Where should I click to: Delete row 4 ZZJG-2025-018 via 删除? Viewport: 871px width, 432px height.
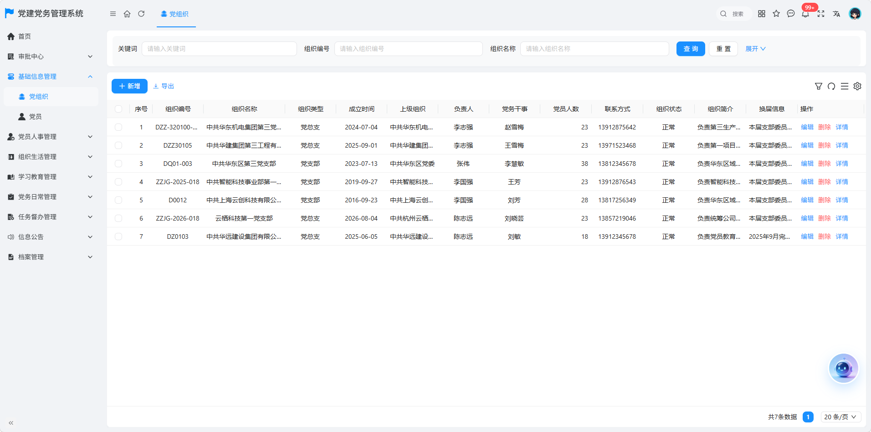point(825,182)
